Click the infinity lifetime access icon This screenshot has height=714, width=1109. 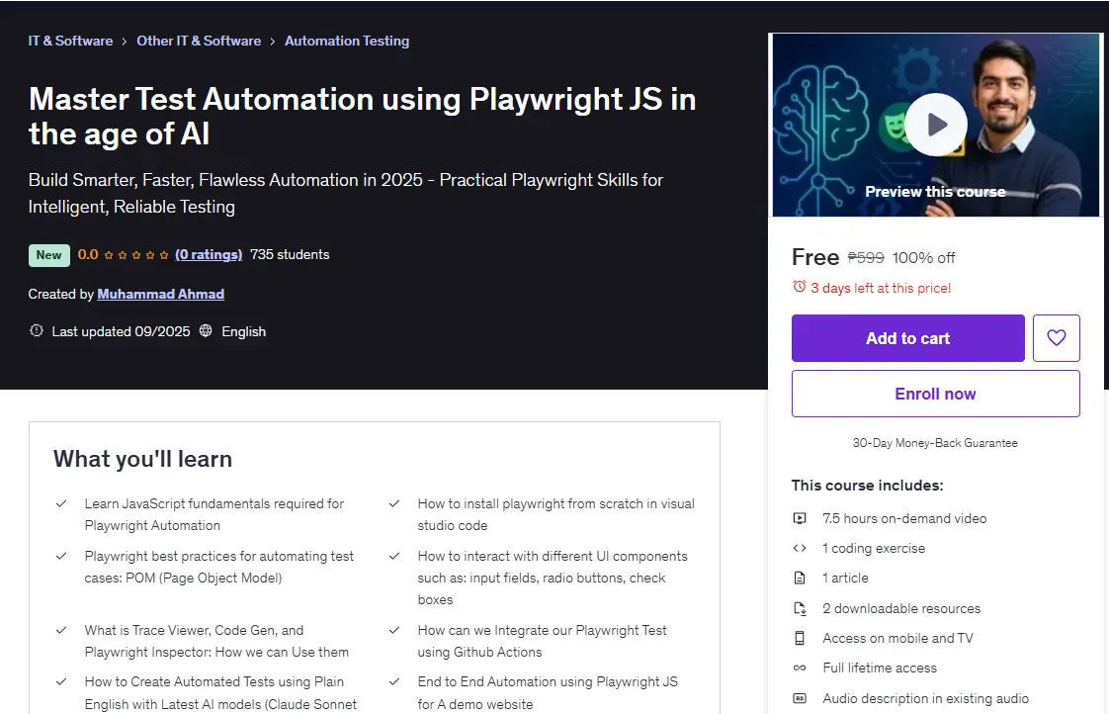tap(800, 668)
